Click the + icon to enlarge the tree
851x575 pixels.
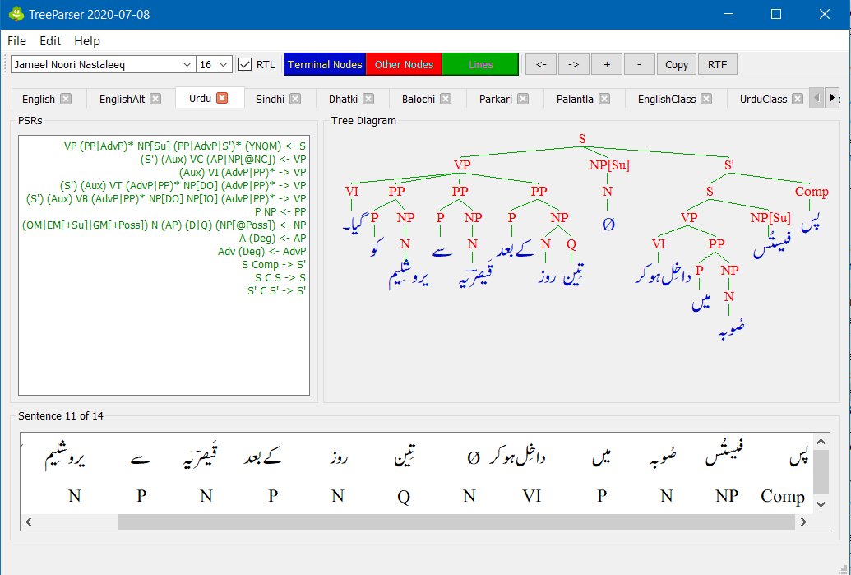pos(607,63)
